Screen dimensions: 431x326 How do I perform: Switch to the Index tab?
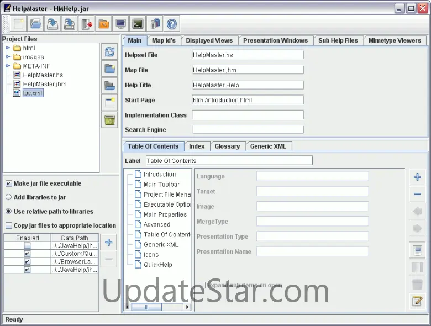point(197,146)
